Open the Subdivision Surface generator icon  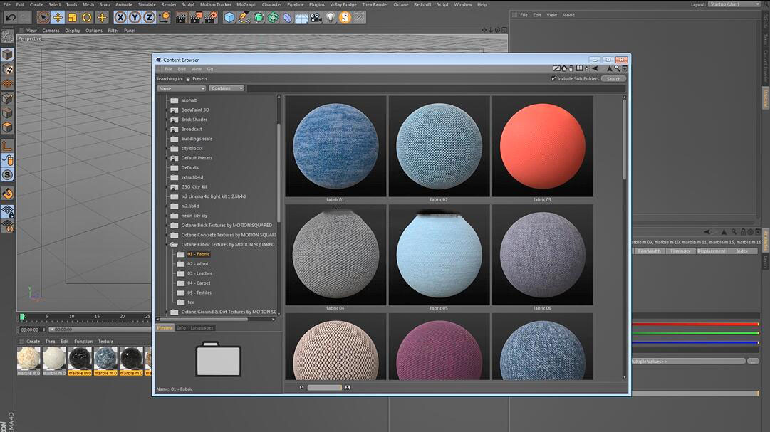pyautogui.click(x=259, y=18)
